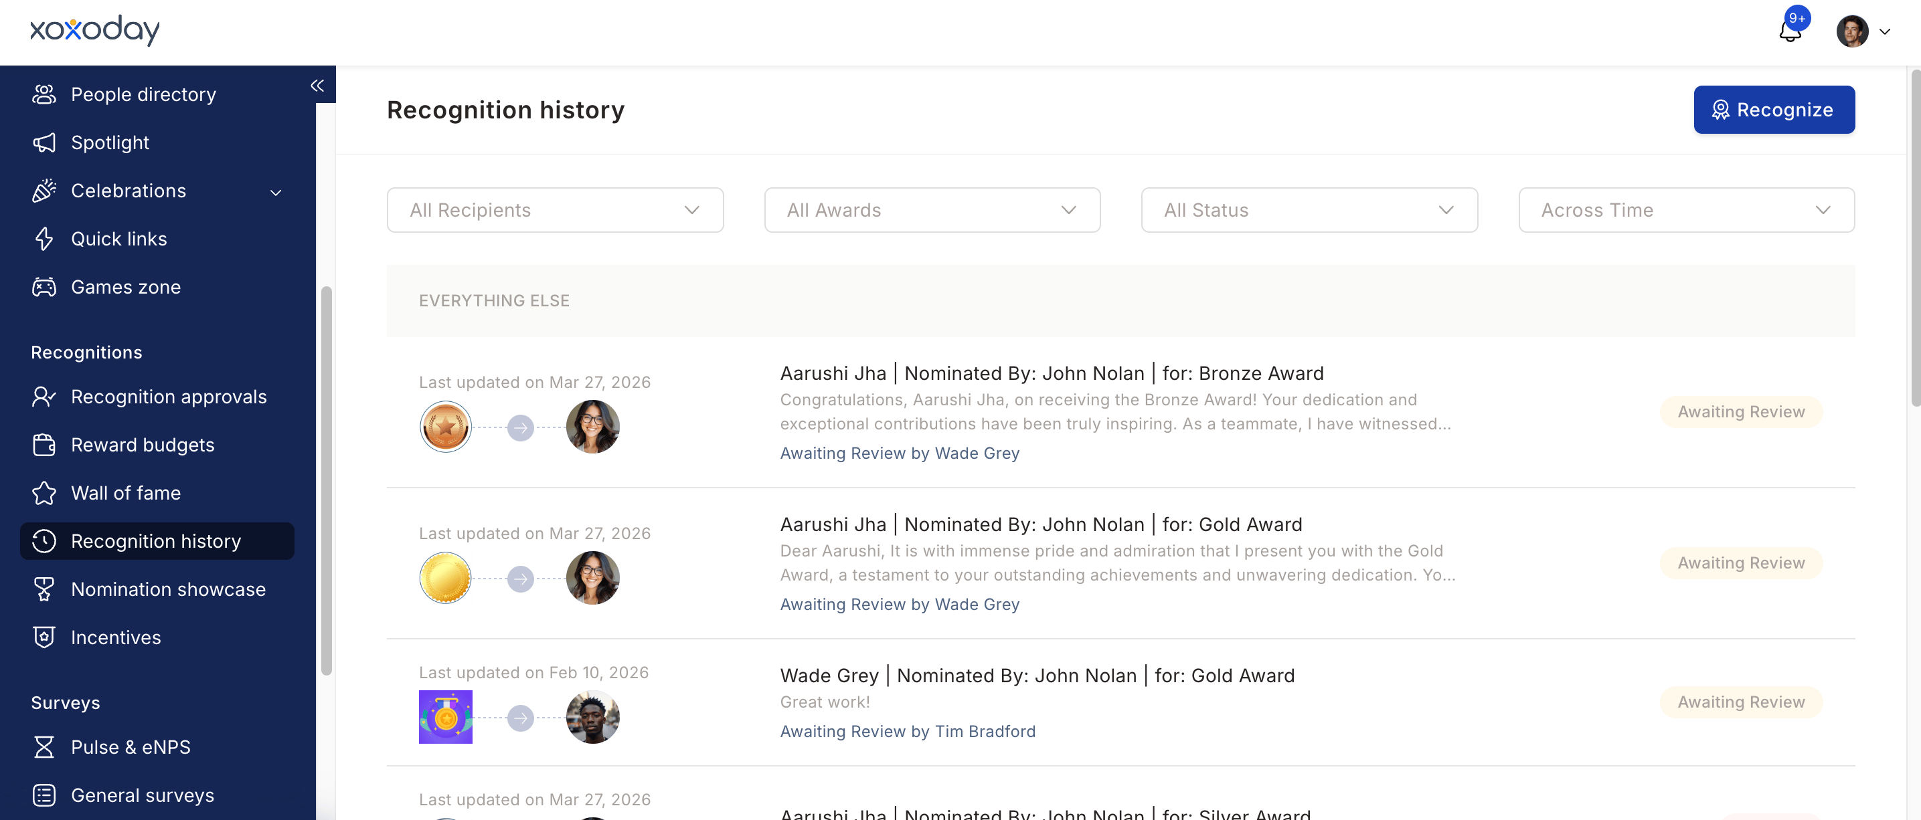1921x820 pixels.
Task: Click Awaiting Review badge on Wade Grey row
Action: click(x=1740, y=702)
